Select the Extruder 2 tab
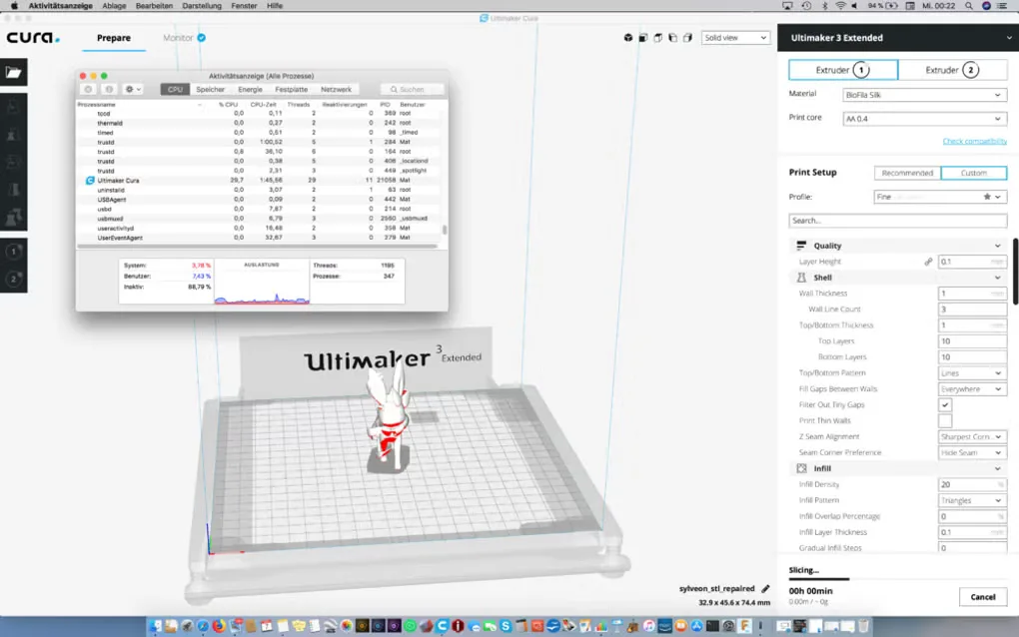This screenshot has height=637, width=1019. click(953, 70)
